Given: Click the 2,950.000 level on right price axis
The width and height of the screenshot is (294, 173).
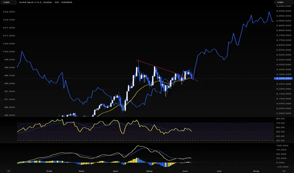Looking at the screenshot, I should pos(284,113).
